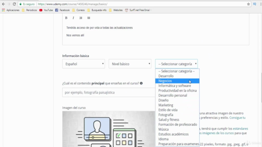262x147 pixels.
Task: Toggle italic formatting in the editor
Action: (73, 18)
